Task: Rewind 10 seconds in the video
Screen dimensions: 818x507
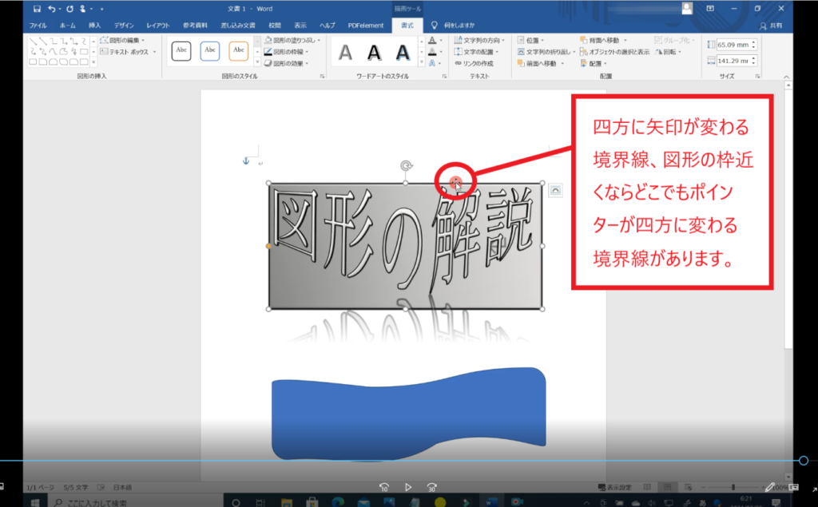Action: pyautogui.click(x=384, y=486)
